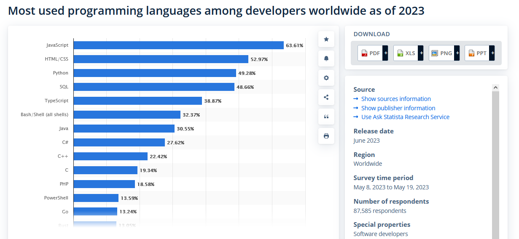The width and height of the screenshot is (519, 239).
Task: Click the 13.24% value label
Action: [x=128, y=212]
